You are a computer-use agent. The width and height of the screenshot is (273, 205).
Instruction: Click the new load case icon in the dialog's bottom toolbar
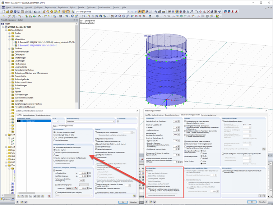19,197
